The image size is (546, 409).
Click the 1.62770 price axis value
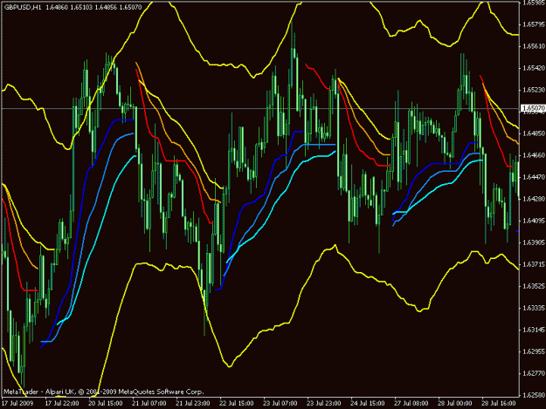point(534,373)
